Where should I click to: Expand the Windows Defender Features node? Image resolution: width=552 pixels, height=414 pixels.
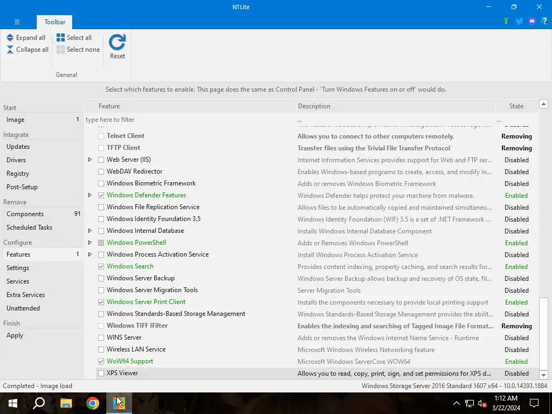click(x=90, y=195)
